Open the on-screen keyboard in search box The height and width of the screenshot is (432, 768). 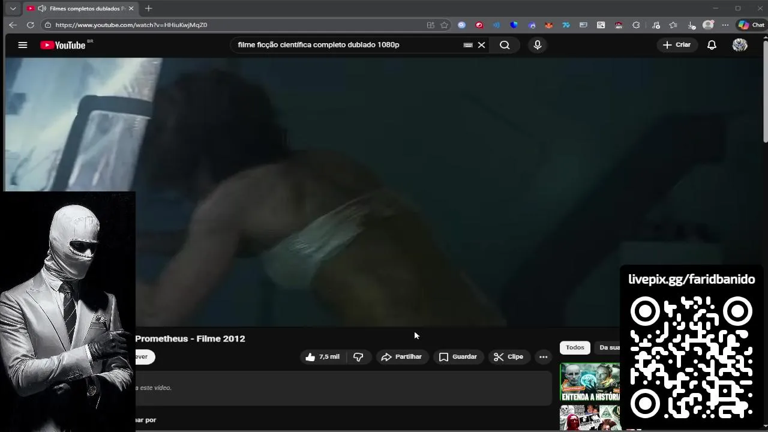(x=468, y=45)
